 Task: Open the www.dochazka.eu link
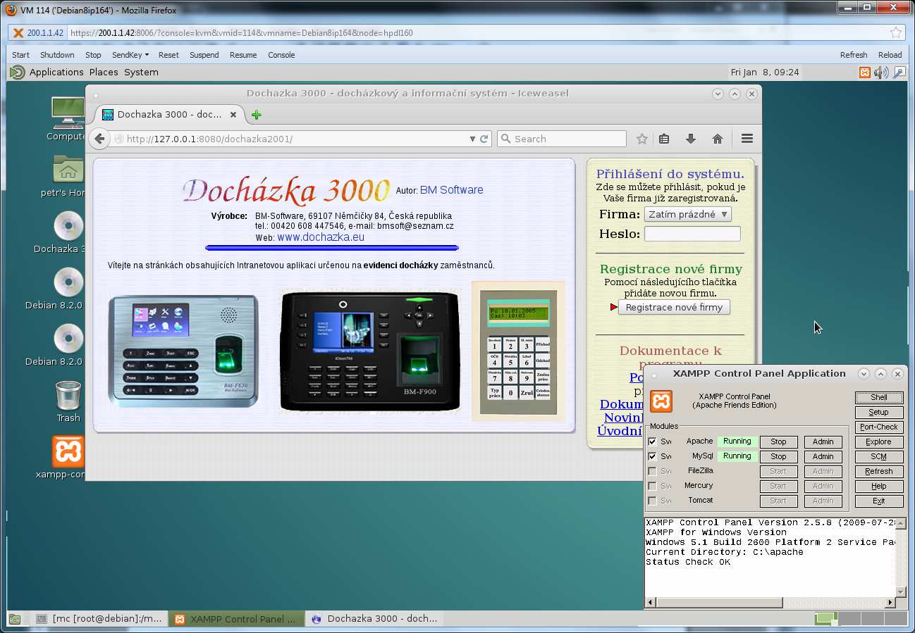click(x=321, y=237)
